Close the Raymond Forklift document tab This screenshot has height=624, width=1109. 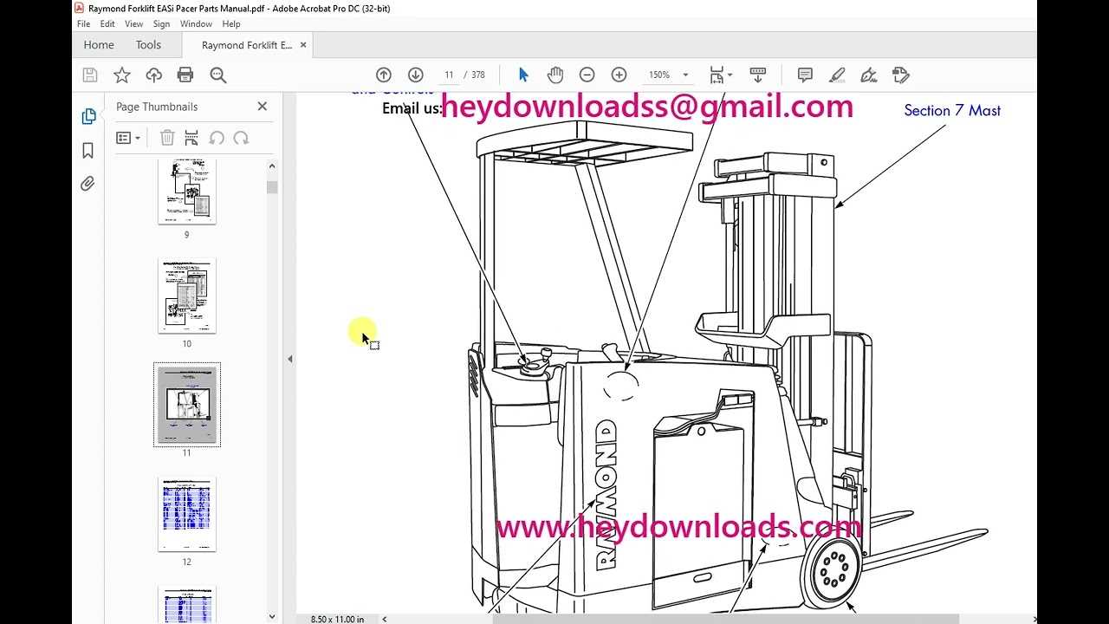pos(302,45)
